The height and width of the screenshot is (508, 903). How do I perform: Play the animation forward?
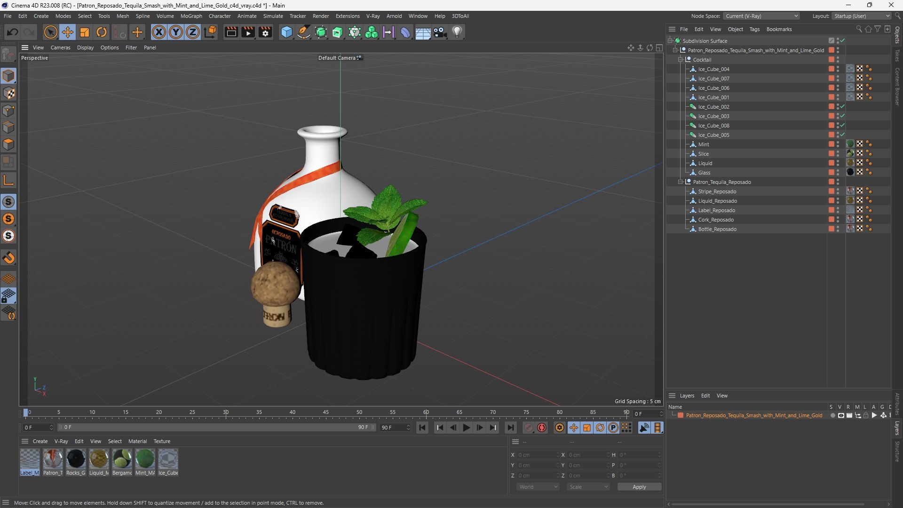point(466,428)
